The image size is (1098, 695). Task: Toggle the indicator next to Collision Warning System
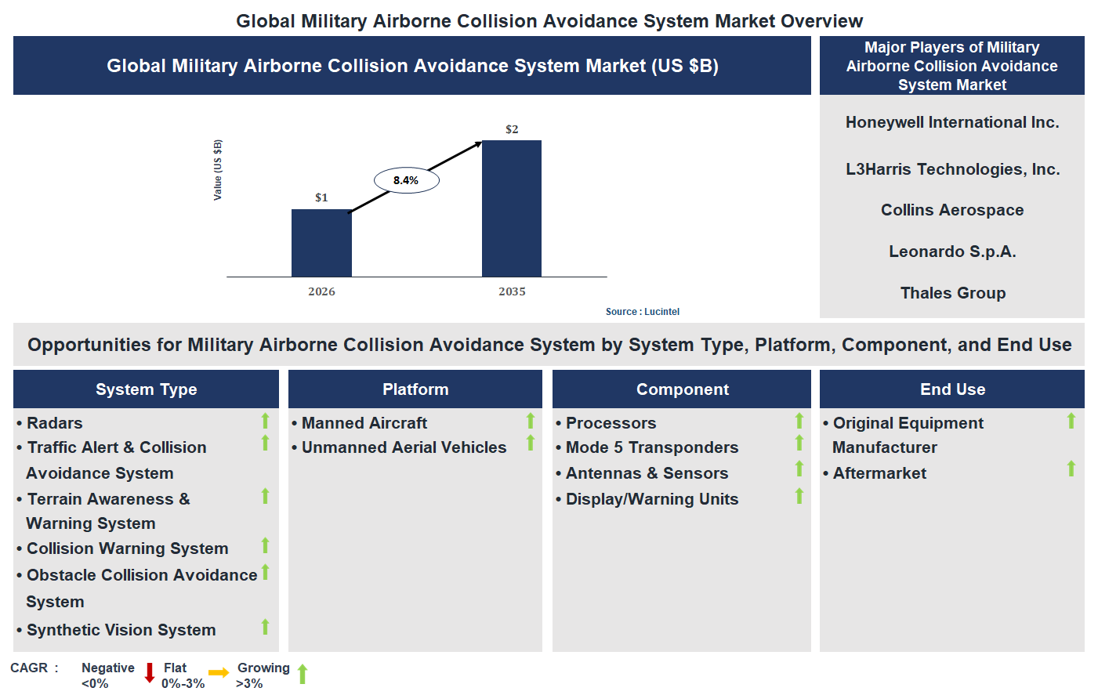pos(265,548)
